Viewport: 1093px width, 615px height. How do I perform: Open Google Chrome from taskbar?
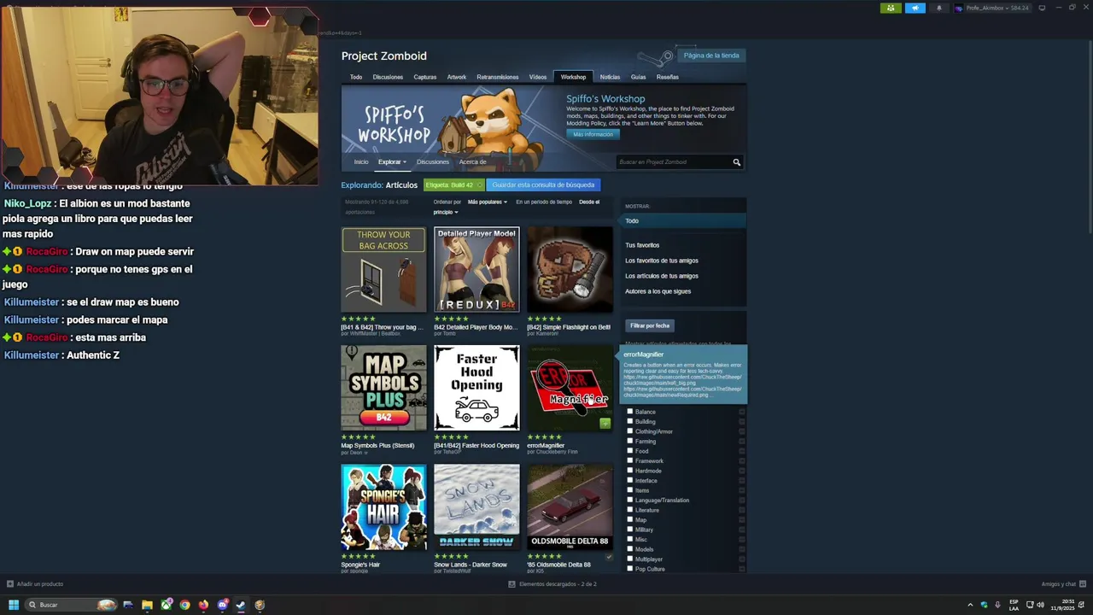184,605
